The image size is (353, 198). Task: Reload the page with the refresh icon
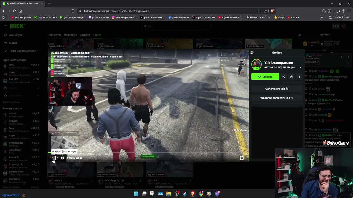click(x=15, y=11)
